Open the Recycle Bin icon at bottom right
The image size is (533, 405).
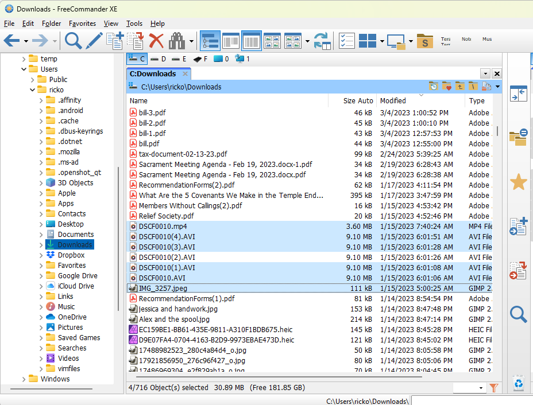pos(518,383)
